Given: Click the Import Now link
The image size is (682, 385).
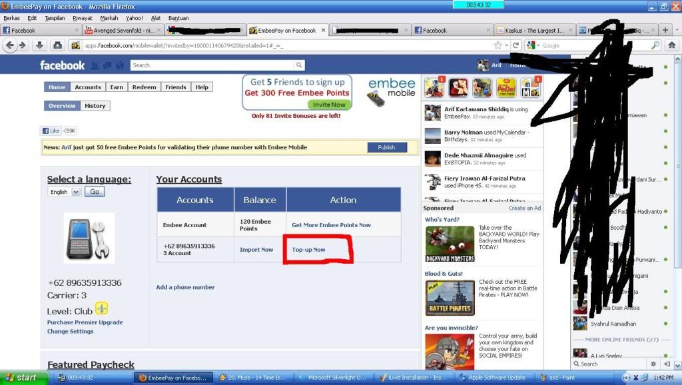Looking at the screenshot, I should pos(256,250).
